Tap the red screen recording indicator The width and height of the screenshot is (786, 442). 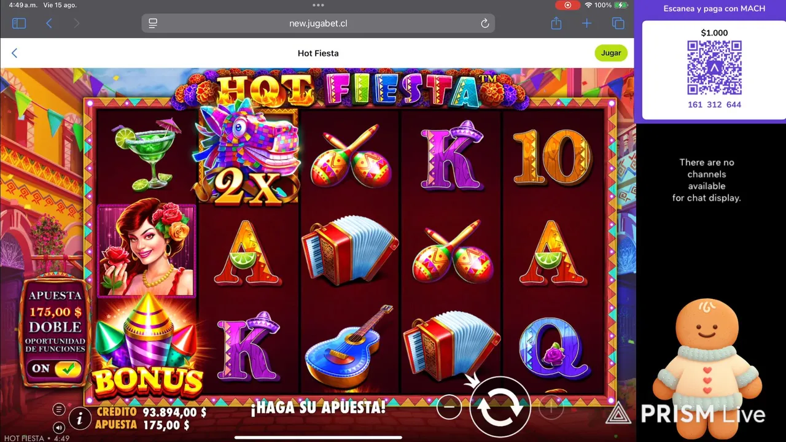567,5
